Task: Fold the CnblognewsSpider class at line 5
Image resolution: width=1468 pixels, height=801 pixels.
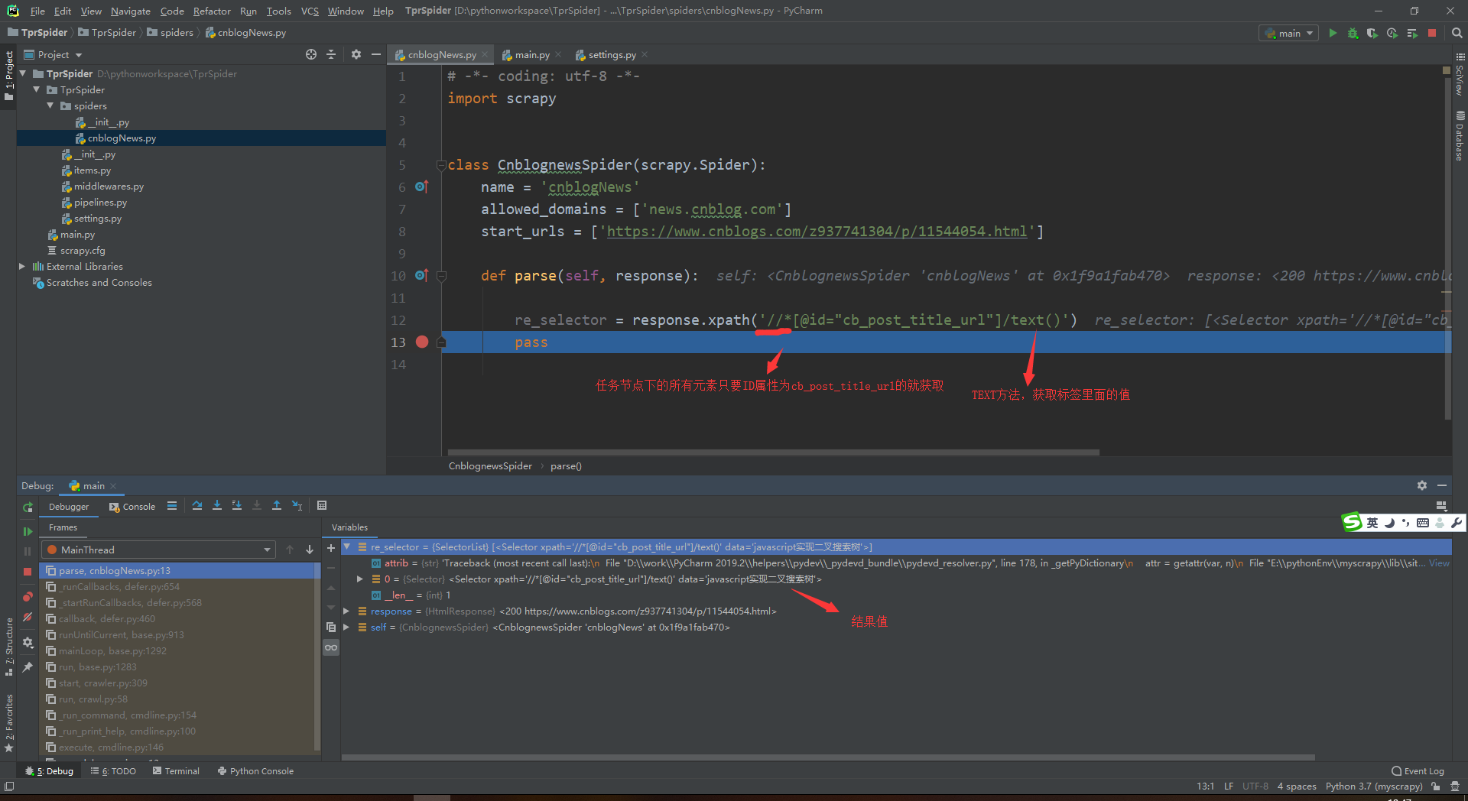Action: [441, 164]
